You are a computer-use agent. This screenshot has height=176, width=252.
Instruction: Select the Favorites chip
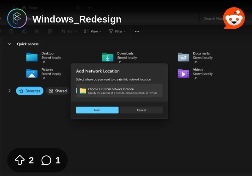pos(30,91)
